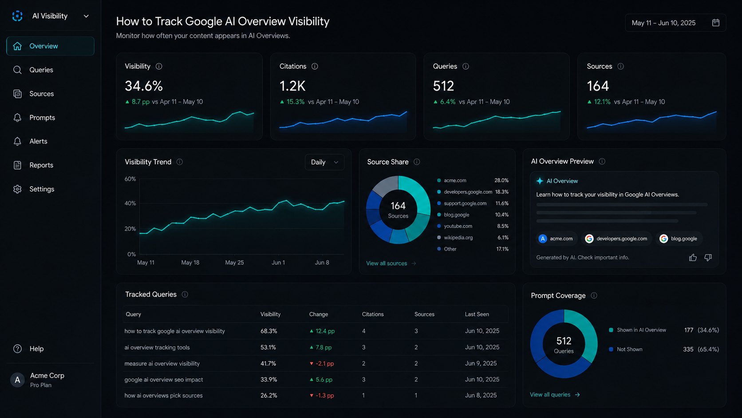Sort by the Change column header

point(319,314)
